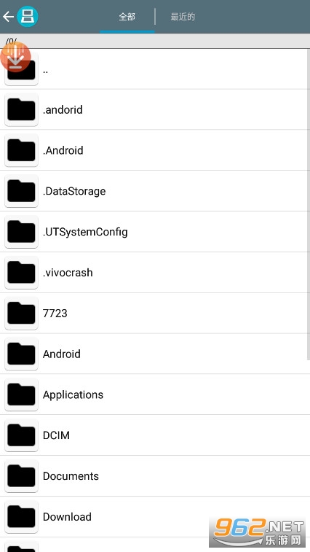Open the .vivocrash folder
The width and height of the screenshot is (310, 552).
pyautogui.click(x=155, y=273)
